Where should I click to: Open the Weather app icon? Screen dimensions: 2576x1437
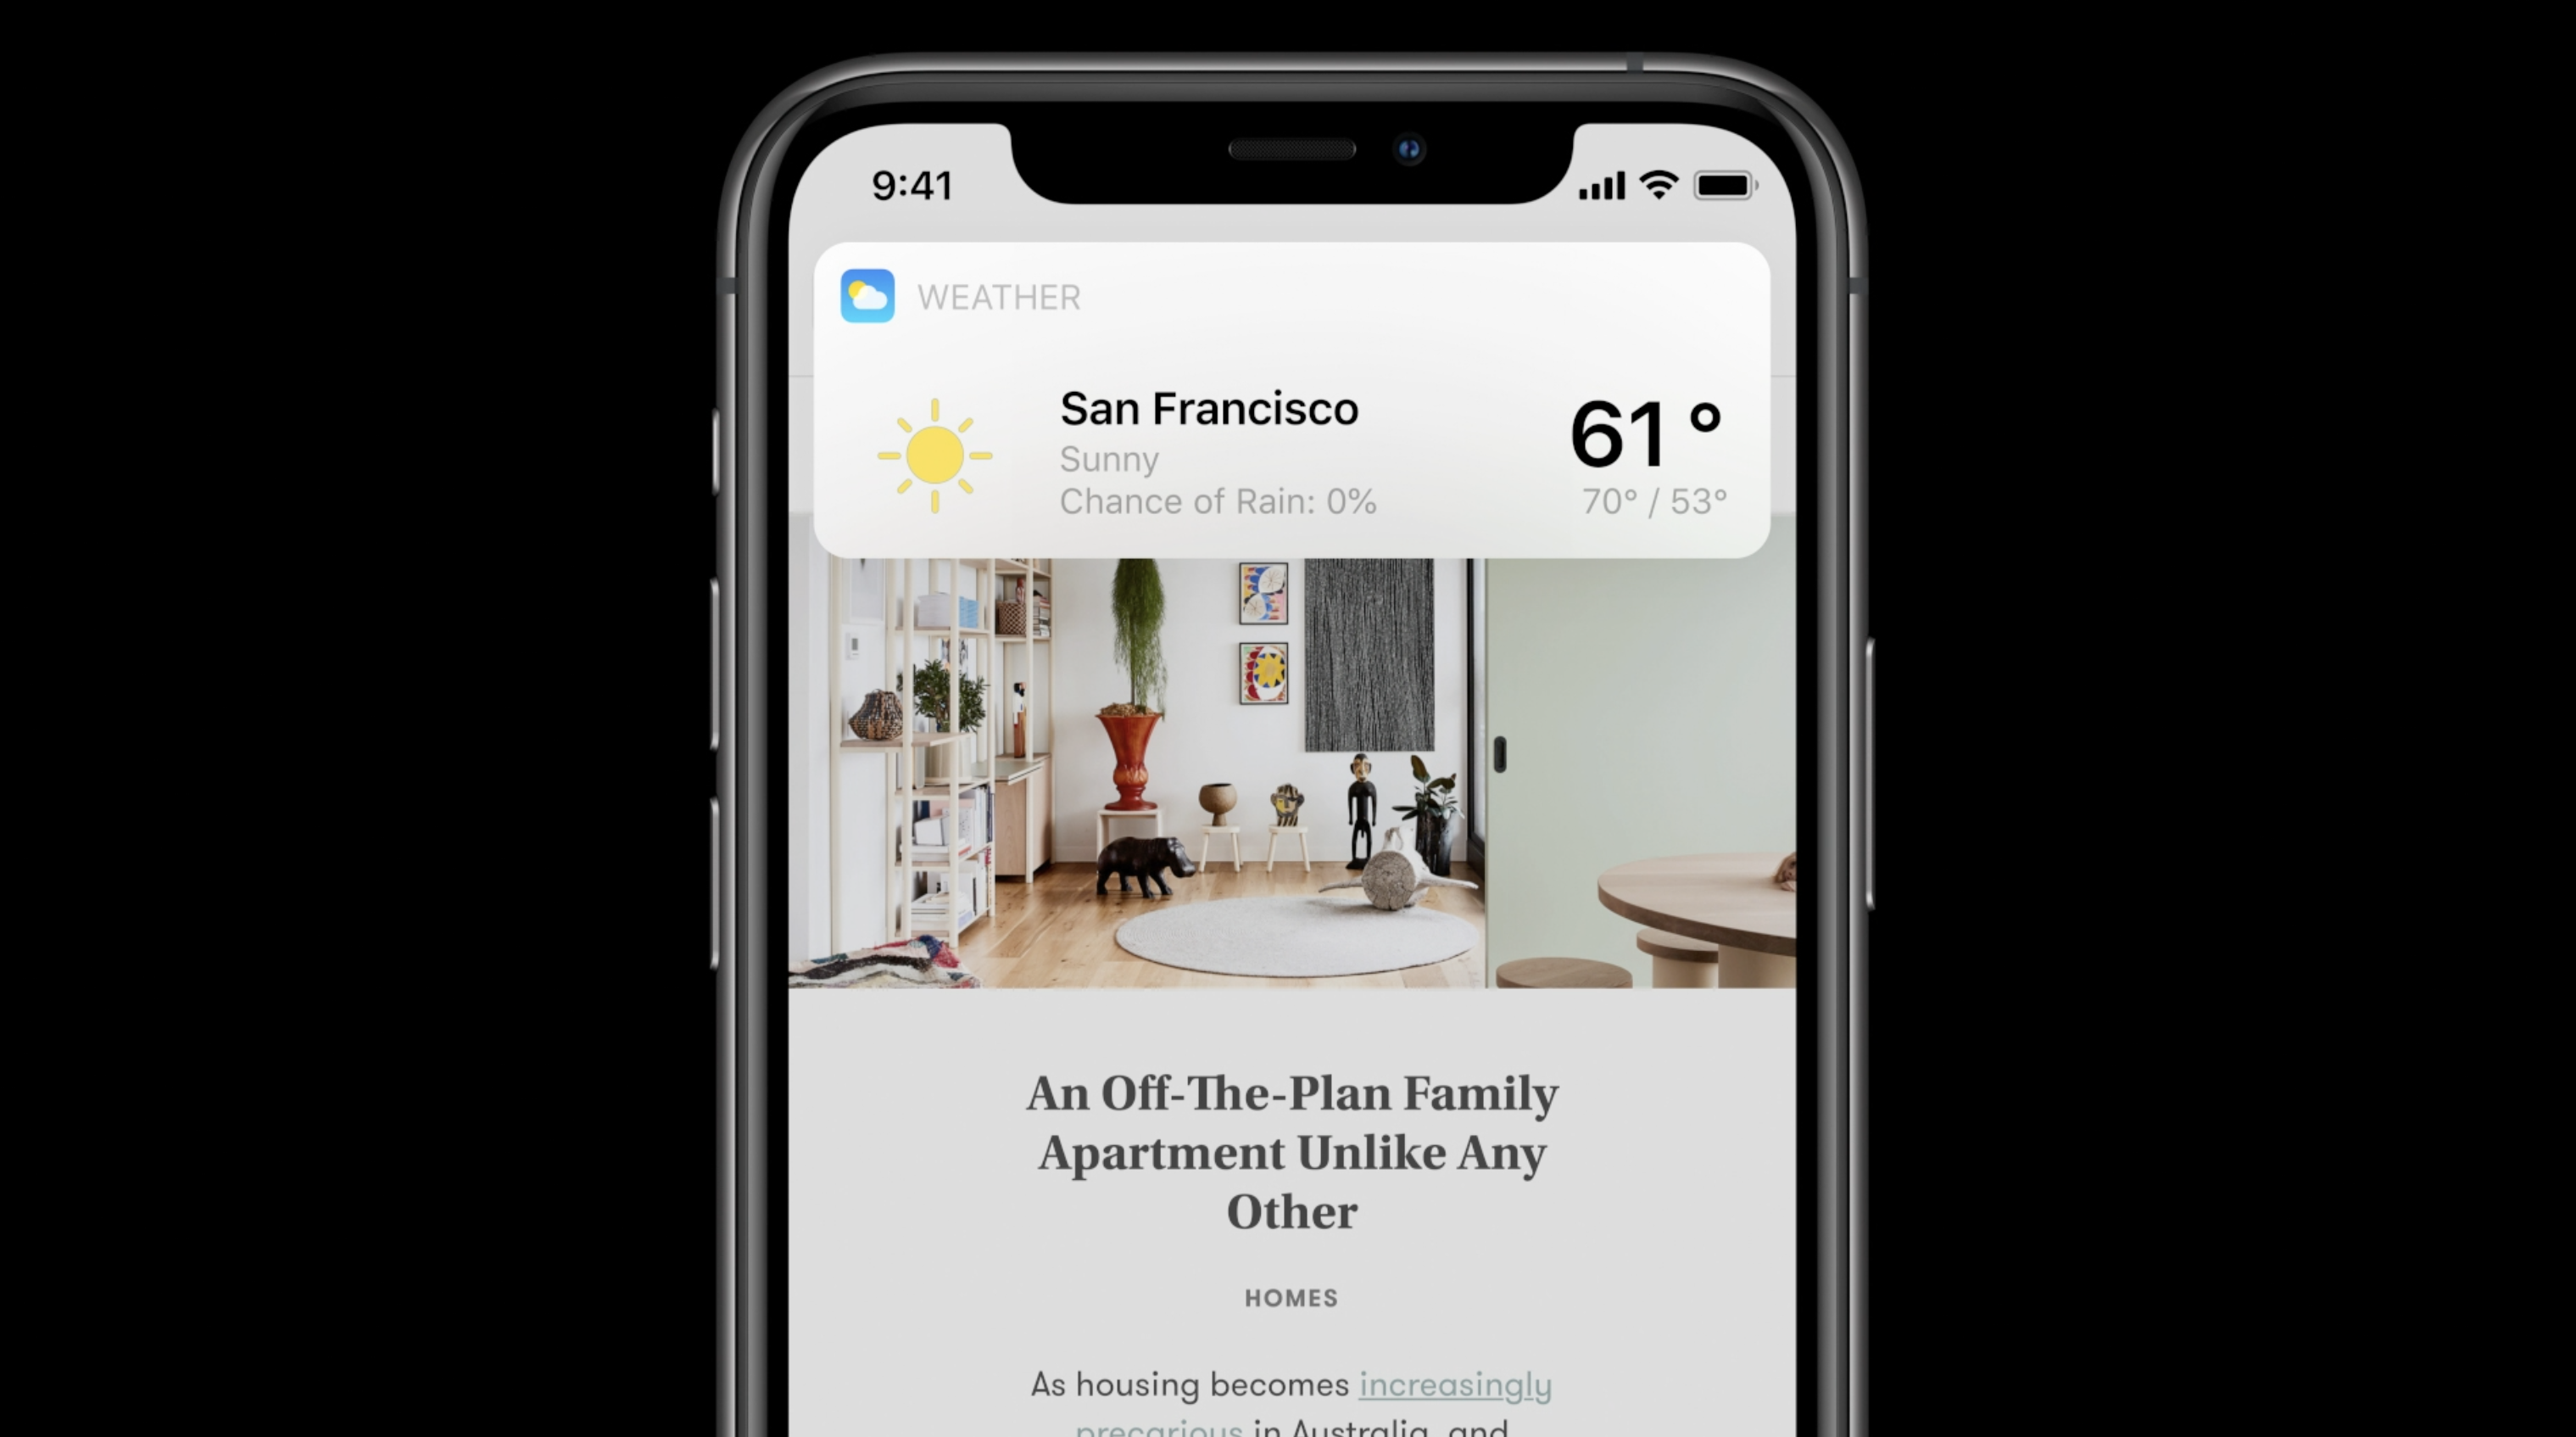[867, 295]
